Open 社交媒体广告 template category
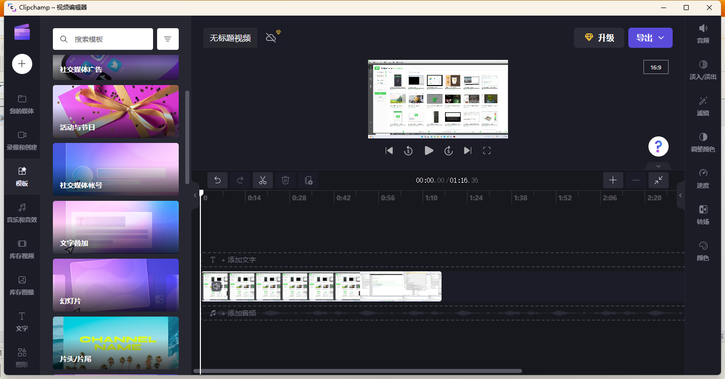 click(x=116, y=67)
